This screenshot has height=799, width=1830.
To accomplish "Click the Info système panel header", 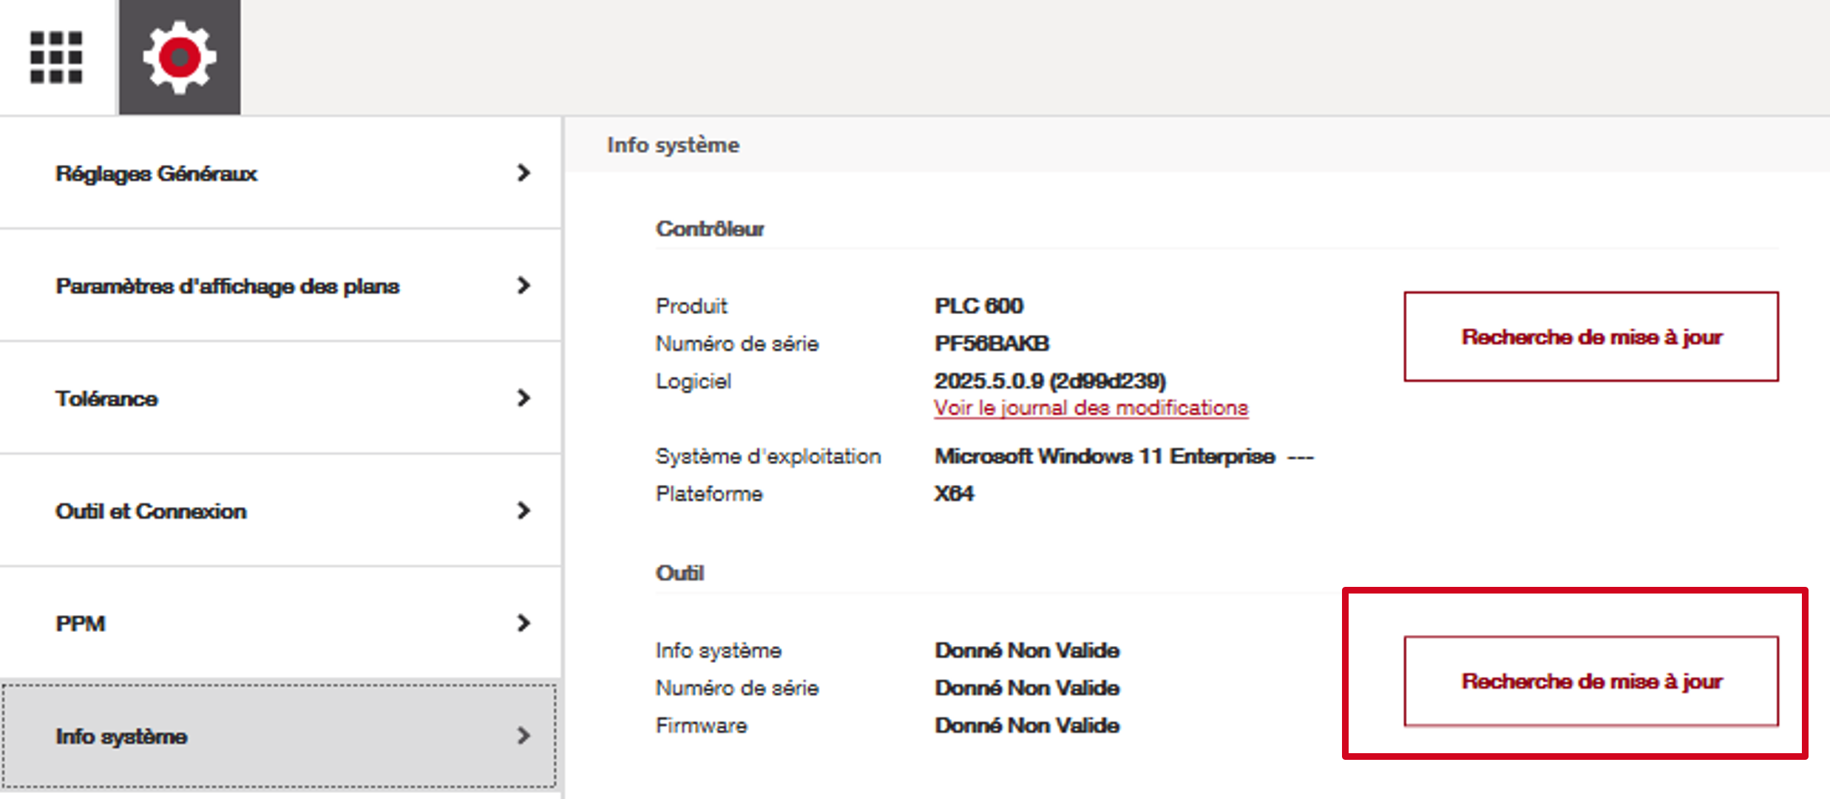I will tap(673, 145).
